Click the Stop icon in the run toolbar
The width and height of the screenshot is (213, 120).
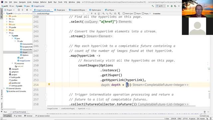point(179,6)
